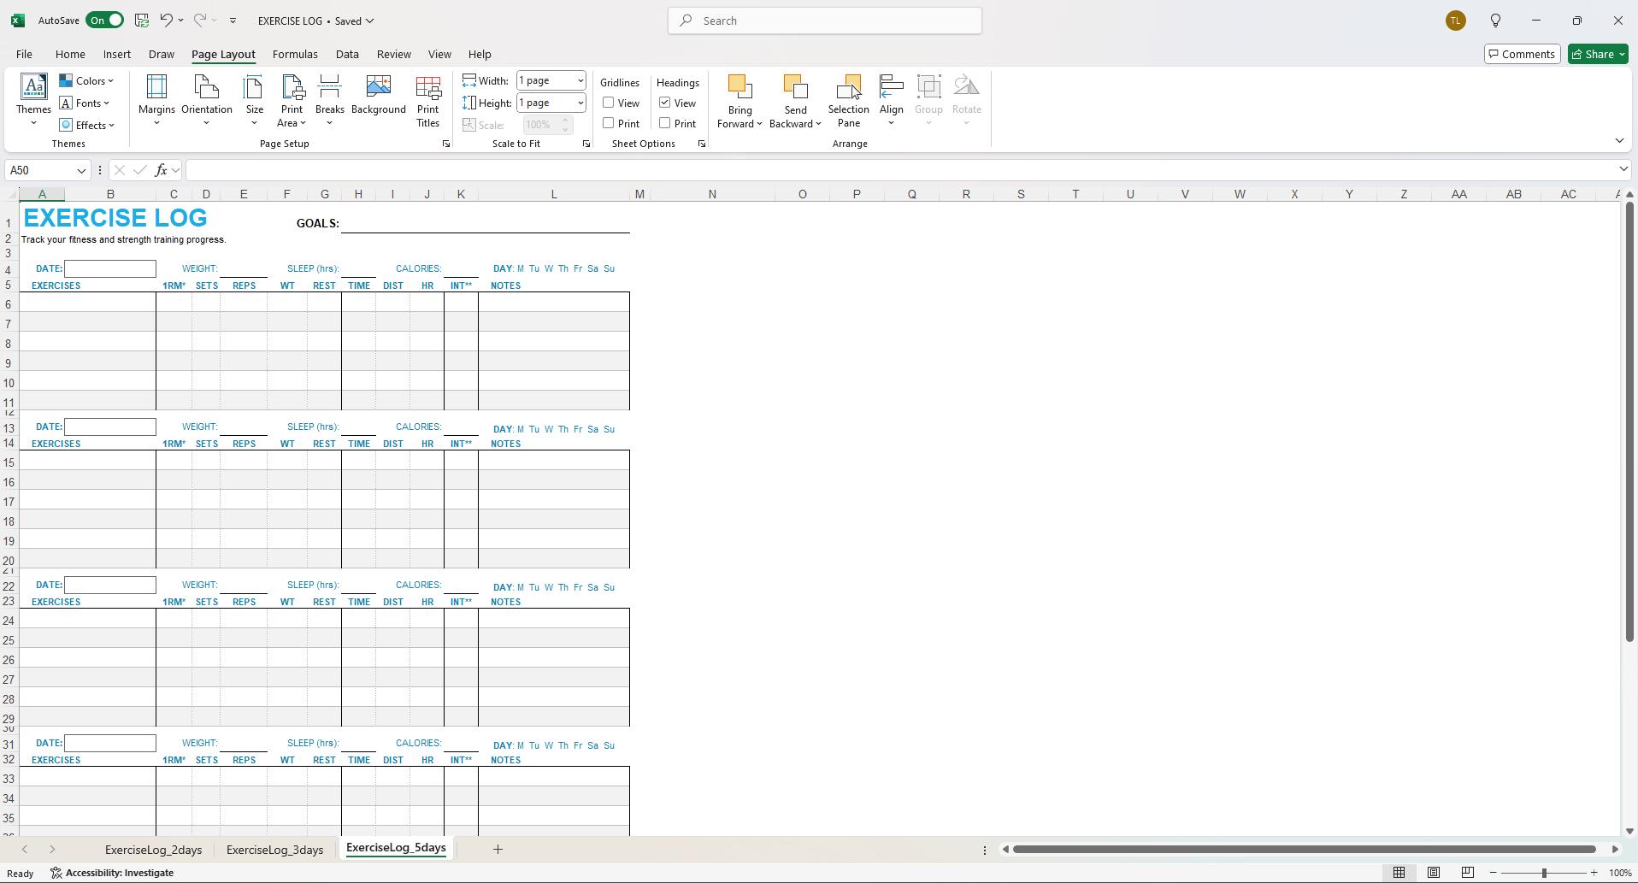Switch to Page Layout view in status bar
1638x883 pixels.
point(1433,873)
